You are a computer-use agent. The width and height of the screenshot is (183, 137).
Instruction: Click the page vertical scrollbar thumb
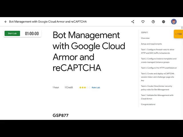182,28
